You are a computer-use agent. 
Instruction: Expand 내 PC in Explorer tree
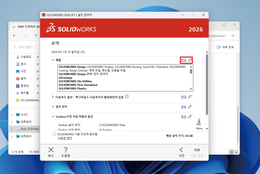(12, 115)
